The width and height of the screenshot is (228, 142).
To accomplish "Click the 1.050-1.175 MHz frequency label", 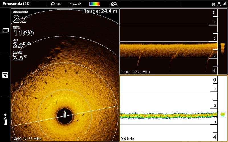I will pos(27,139).
